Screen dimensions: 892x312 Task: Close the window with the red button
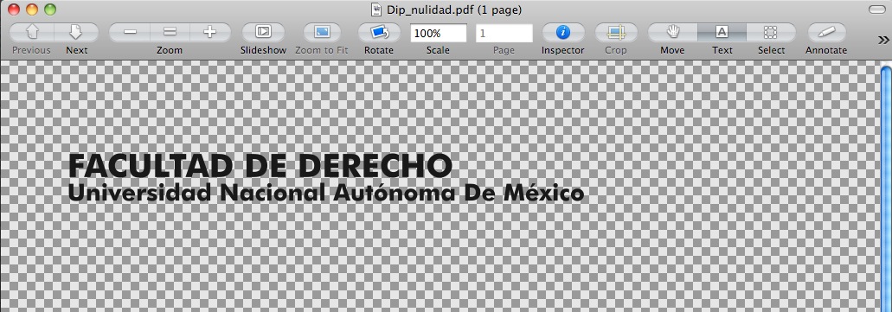pyautogui.click(x=14, y=10)
